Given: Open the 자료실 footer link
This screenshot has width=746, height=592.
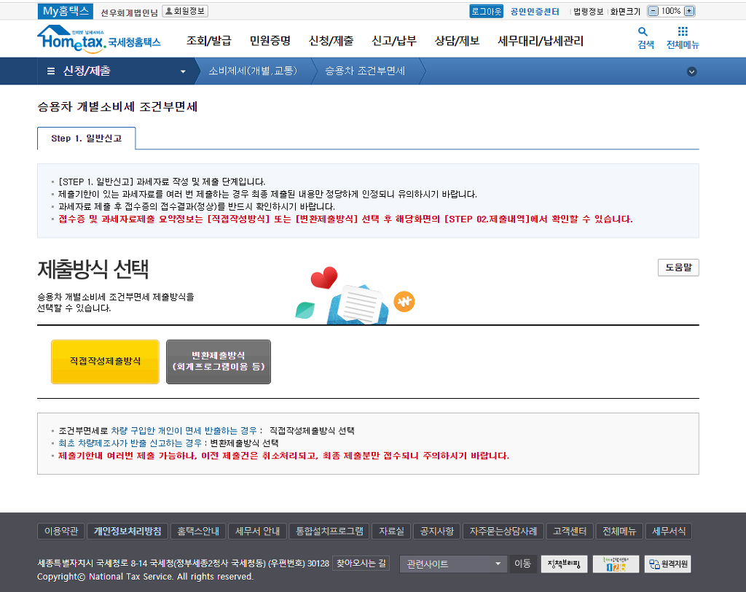Looking at the screenshot, I should (391, 531).
